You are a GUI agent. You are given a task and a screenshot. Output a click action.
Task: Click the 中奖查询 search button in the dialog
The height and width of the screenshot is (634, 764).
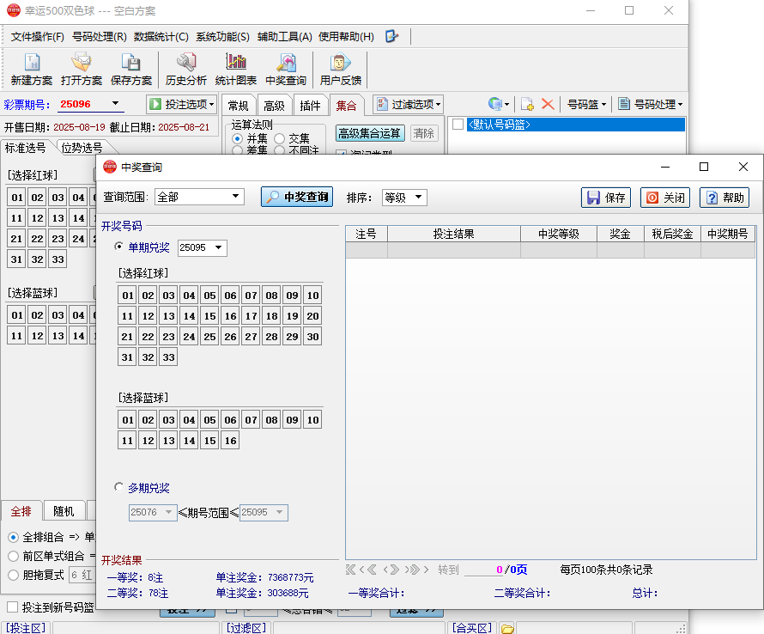pyautogui.click(x=297, y=197)
